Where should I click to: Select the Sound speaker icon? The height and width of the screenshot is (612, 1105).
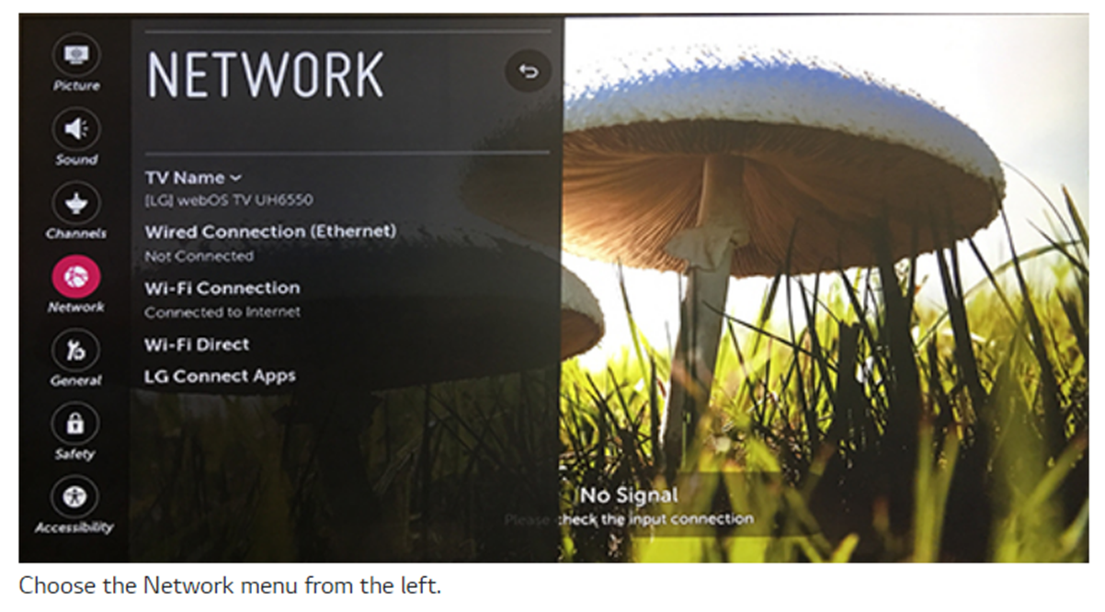(x=75, y=129)
